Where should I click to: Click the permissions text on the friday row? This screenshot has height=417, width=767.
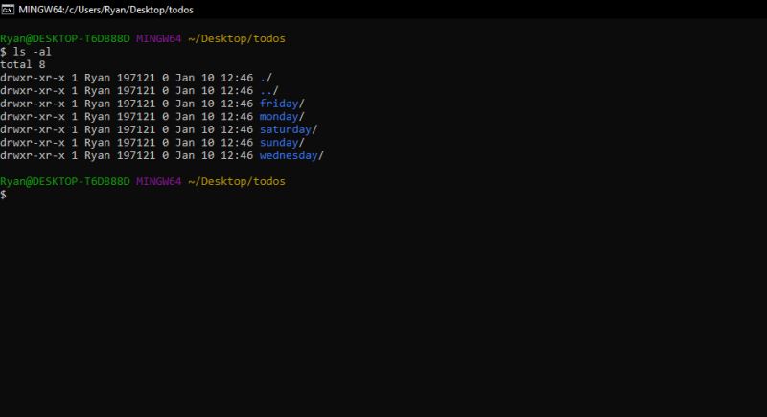click(33, 104)
